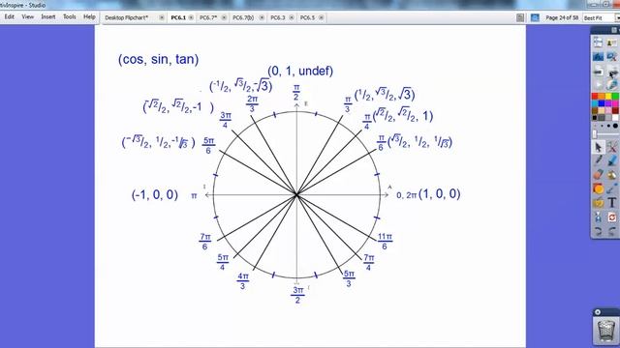Pick the dark blue color swatch
620x348 pixels.
click(602, 103)
